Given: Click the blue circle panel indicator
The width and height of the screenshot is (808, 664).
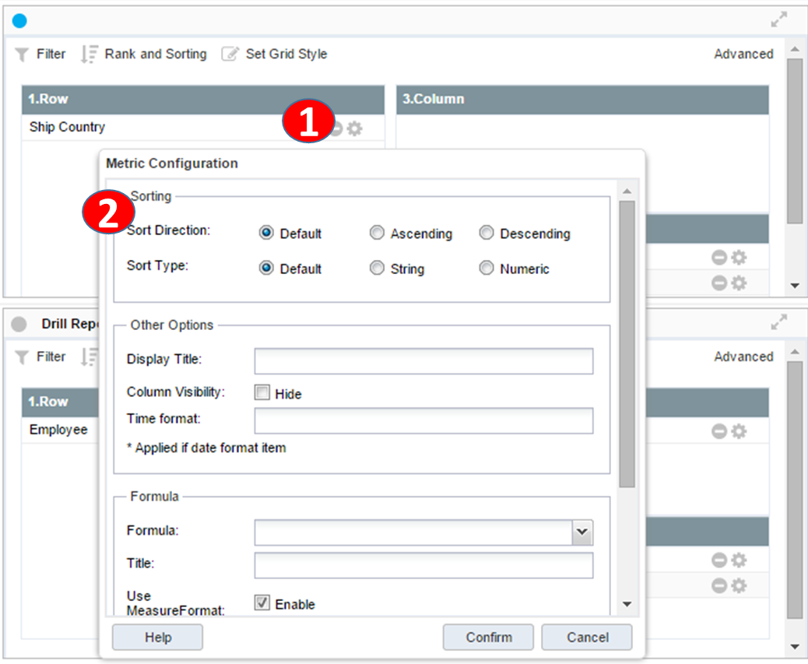Looking at the screenshot, I should 19,21.
